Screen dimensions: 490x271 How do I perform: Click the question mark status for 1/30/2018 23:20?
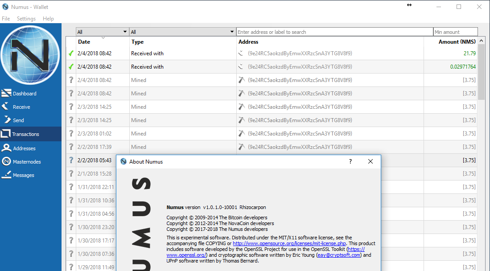pos(71,227)
